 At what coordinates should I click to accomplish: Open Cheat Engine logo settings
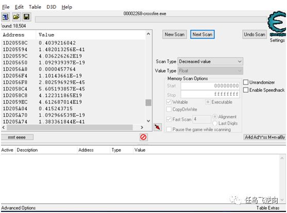point(277,23)
